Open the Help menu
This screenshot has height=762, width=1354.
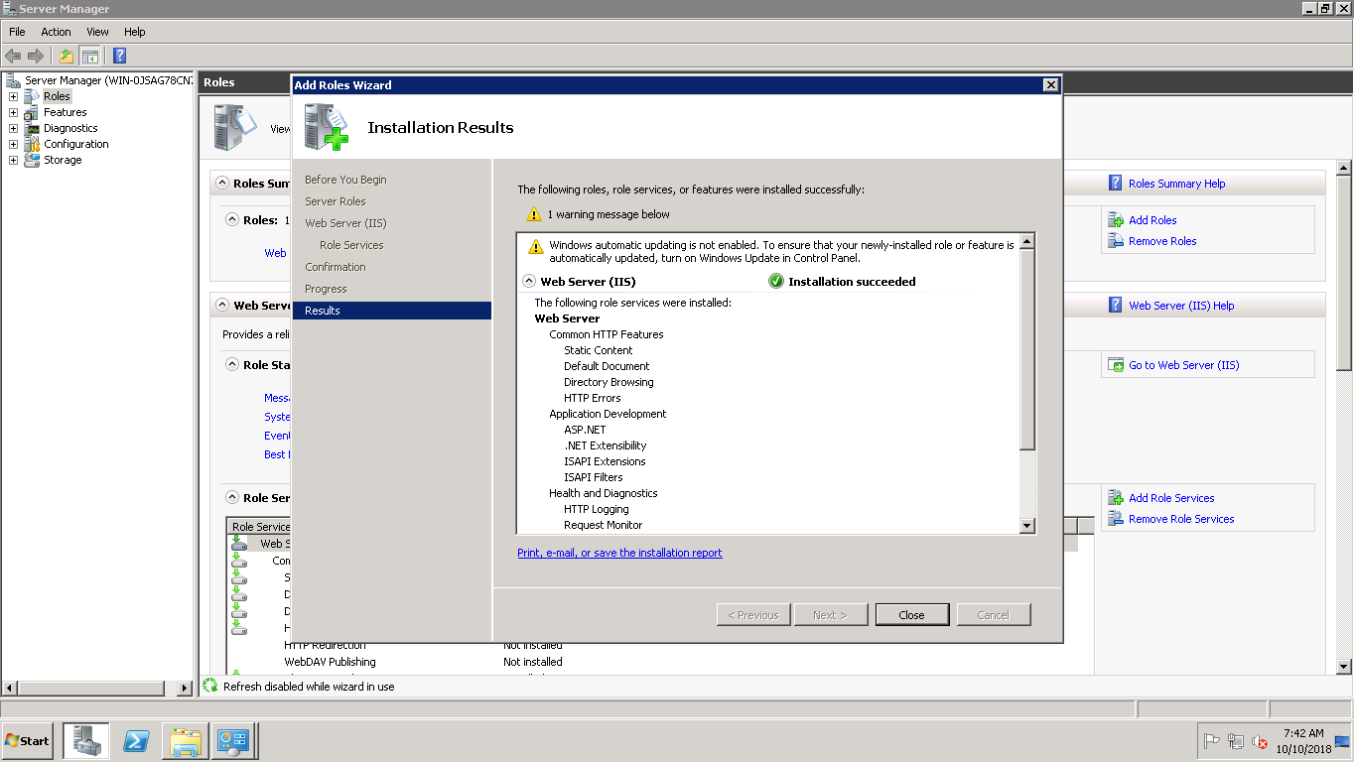134,32
